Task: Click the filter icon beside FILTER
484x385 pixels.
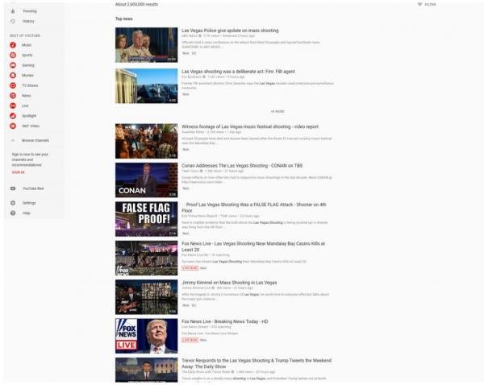Action: 419,4
